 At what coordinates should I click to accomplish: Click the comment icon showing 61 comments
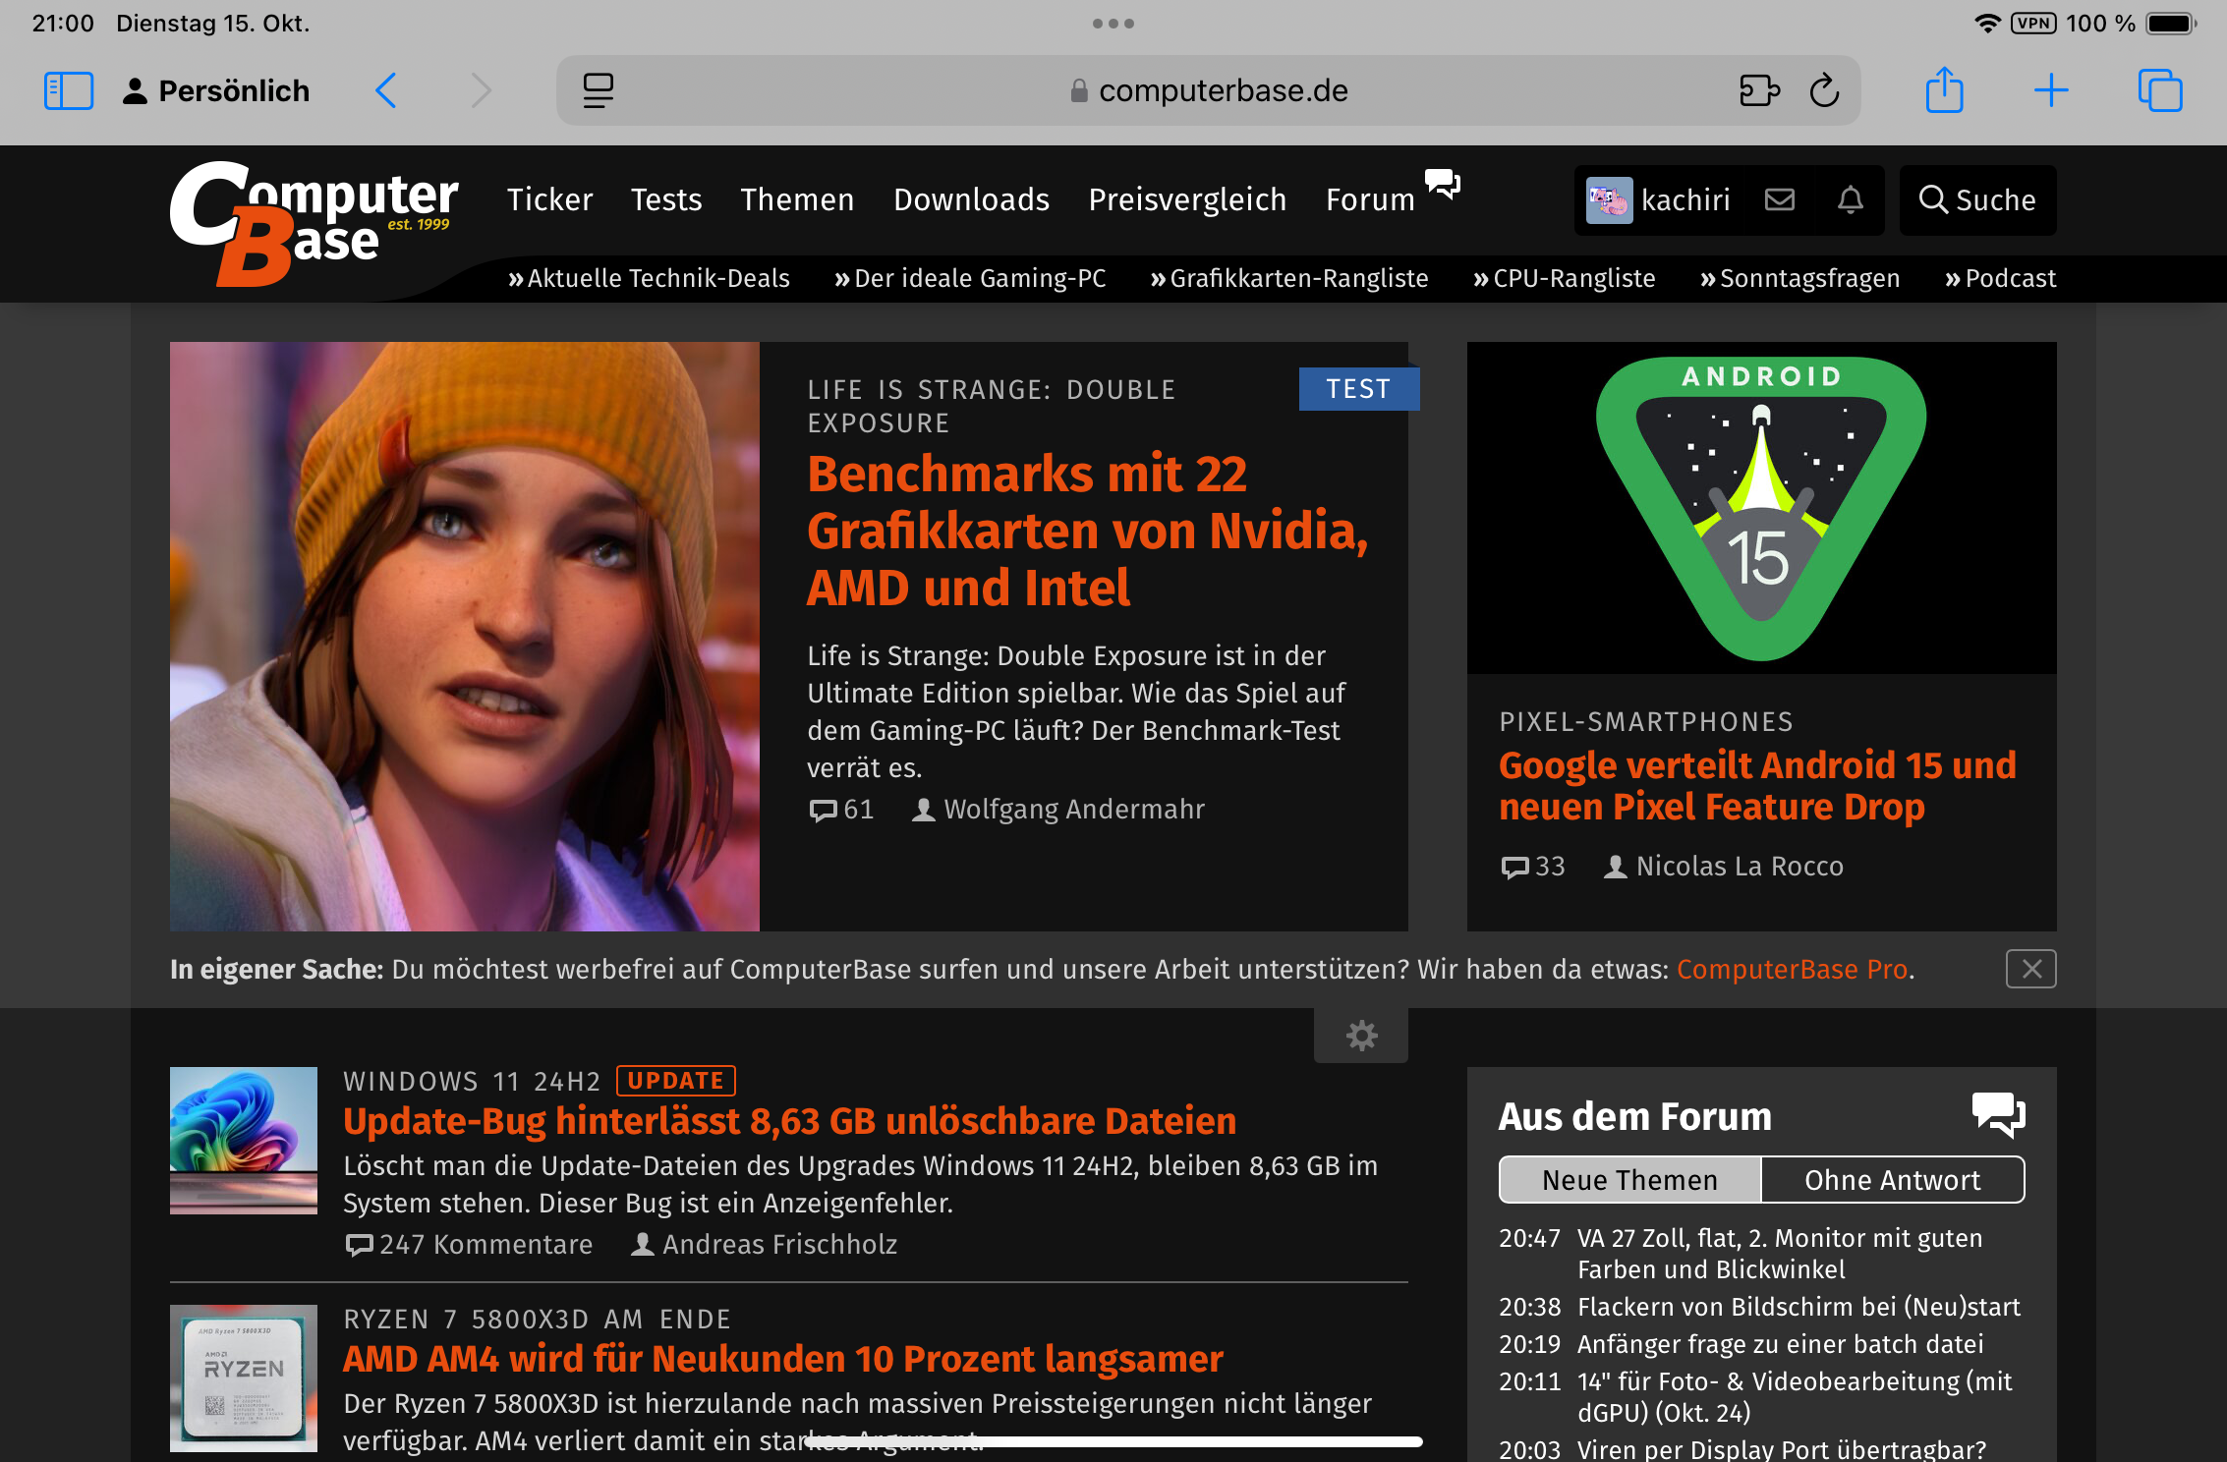825,809
